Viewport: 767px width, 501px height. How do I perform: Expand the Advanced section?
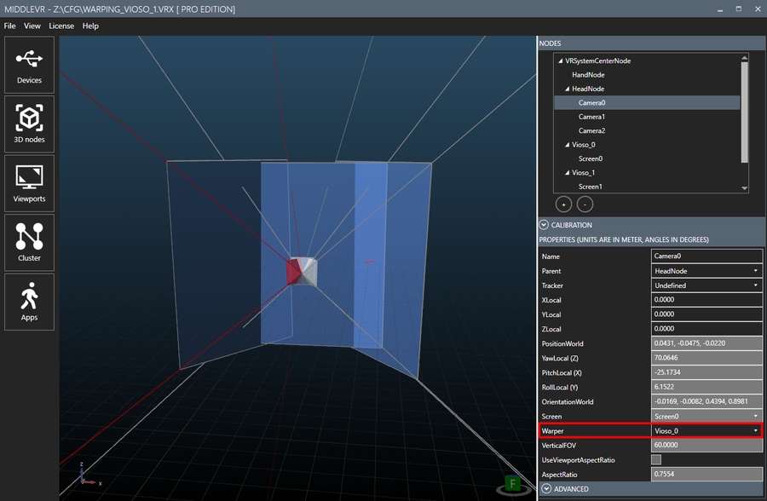[x=545, y=489]
